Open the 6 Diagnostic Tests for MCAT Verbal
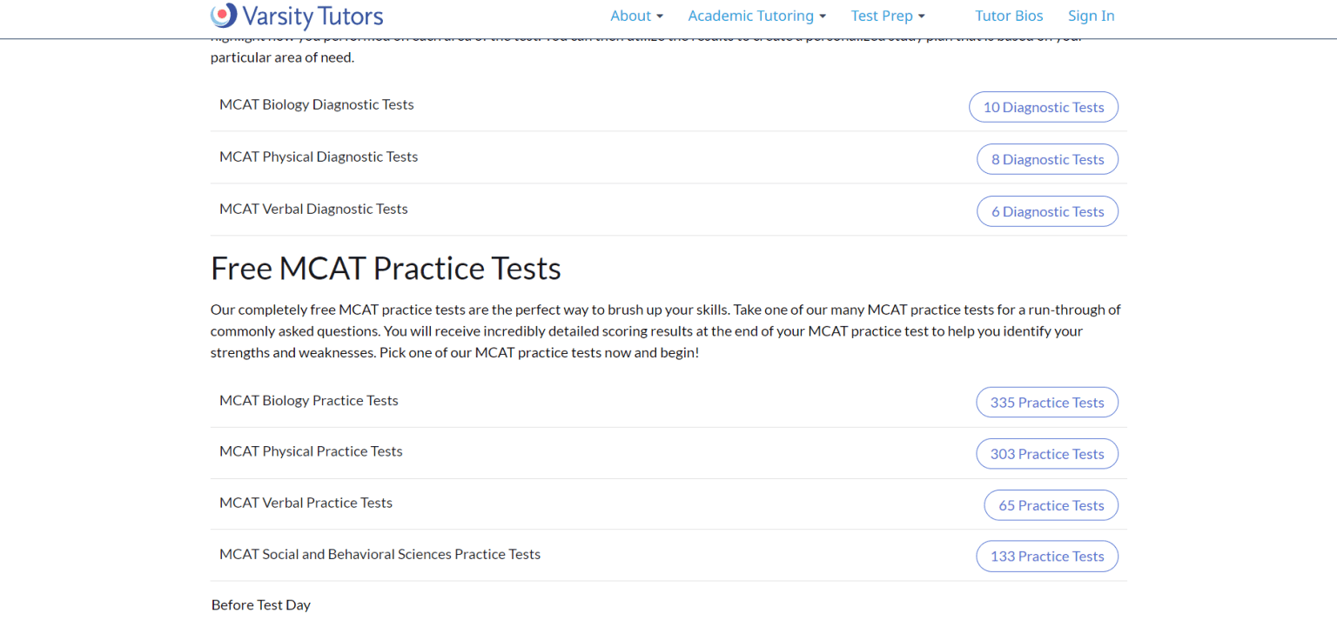 1047,211
